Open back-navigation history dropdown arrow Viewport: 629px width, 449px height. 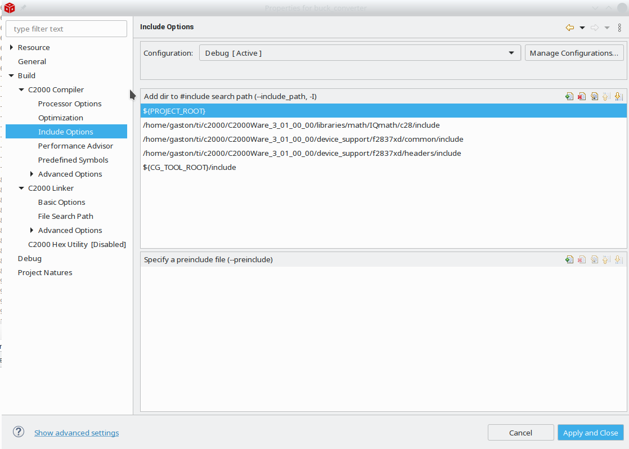coord(582,28)
